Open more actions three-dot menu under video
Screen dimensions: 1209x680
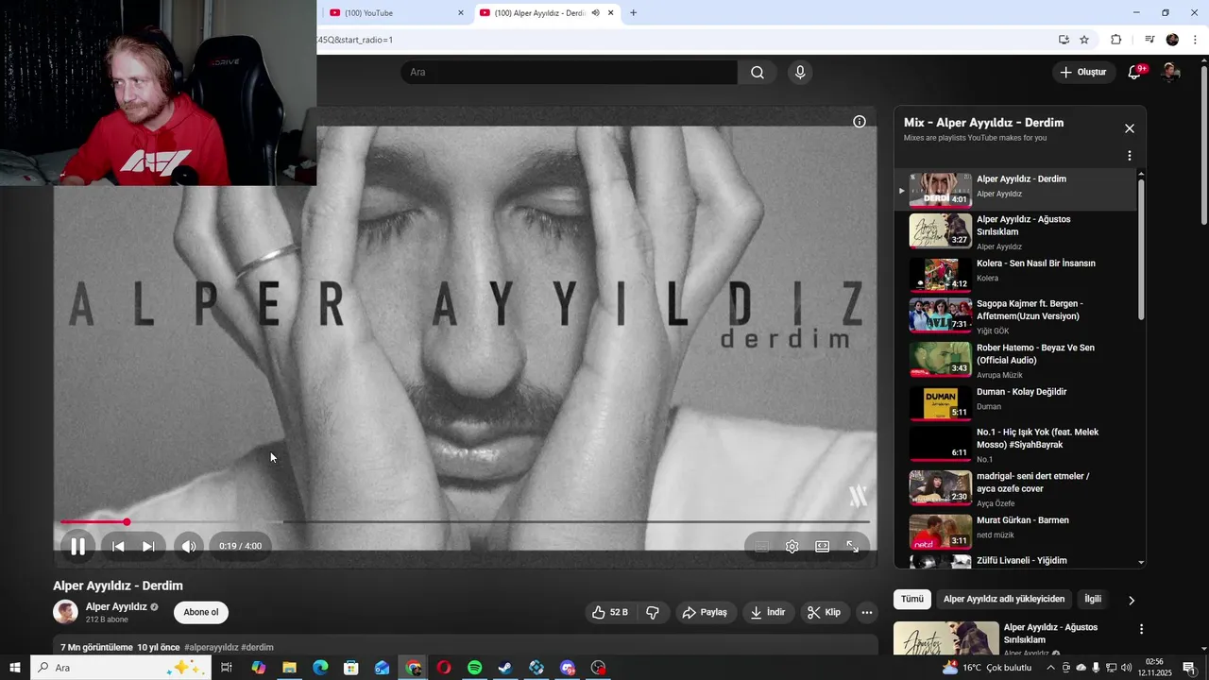pos(867,612)
